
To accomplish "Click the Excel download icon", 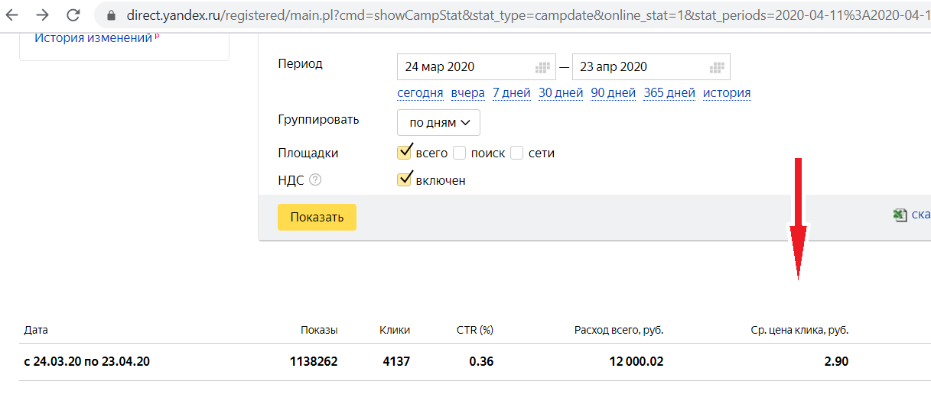I will click(x=900, y=215).
